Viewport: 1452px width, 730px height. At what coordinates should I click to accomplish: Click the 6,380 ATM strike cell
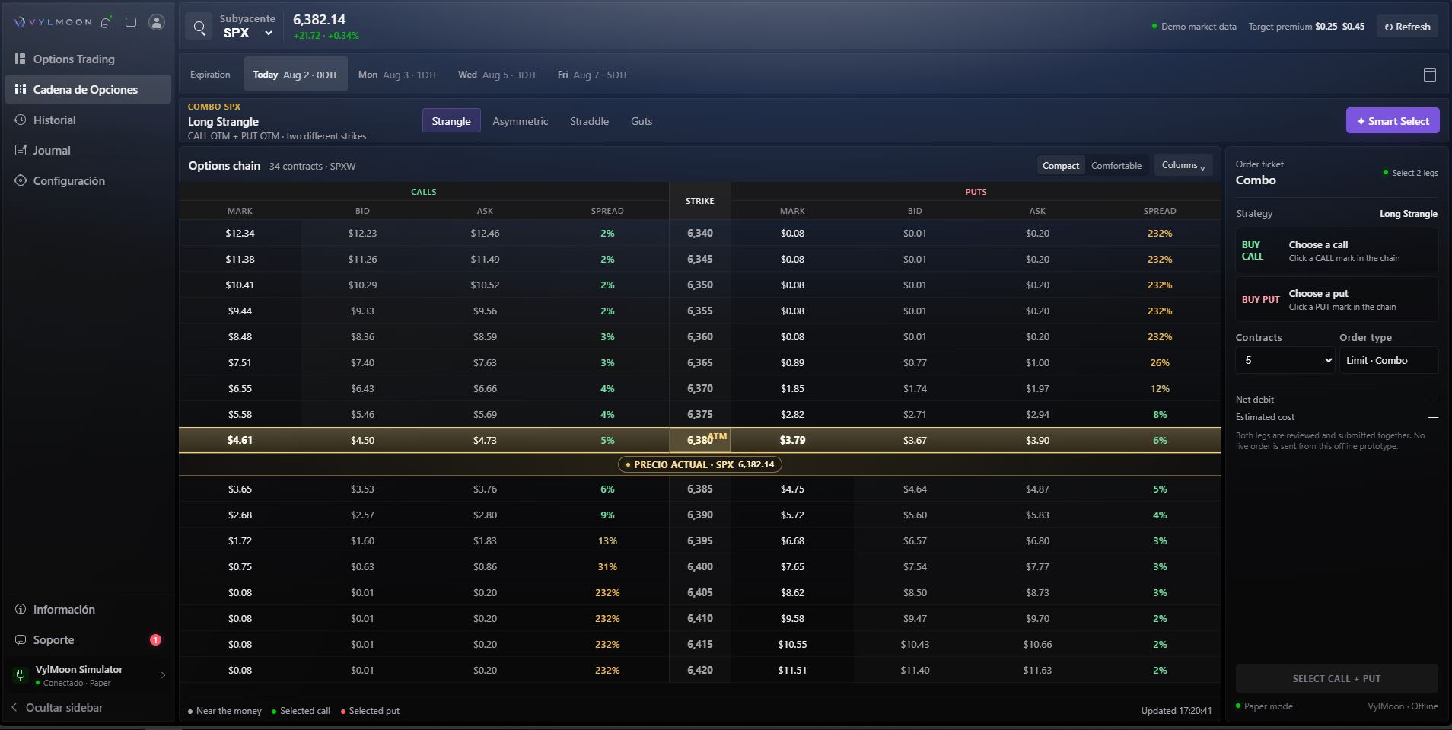(x=700, y=440)
